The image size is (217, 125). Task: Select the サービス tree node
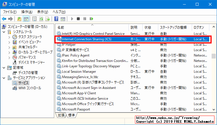click(x=23, y=83)
